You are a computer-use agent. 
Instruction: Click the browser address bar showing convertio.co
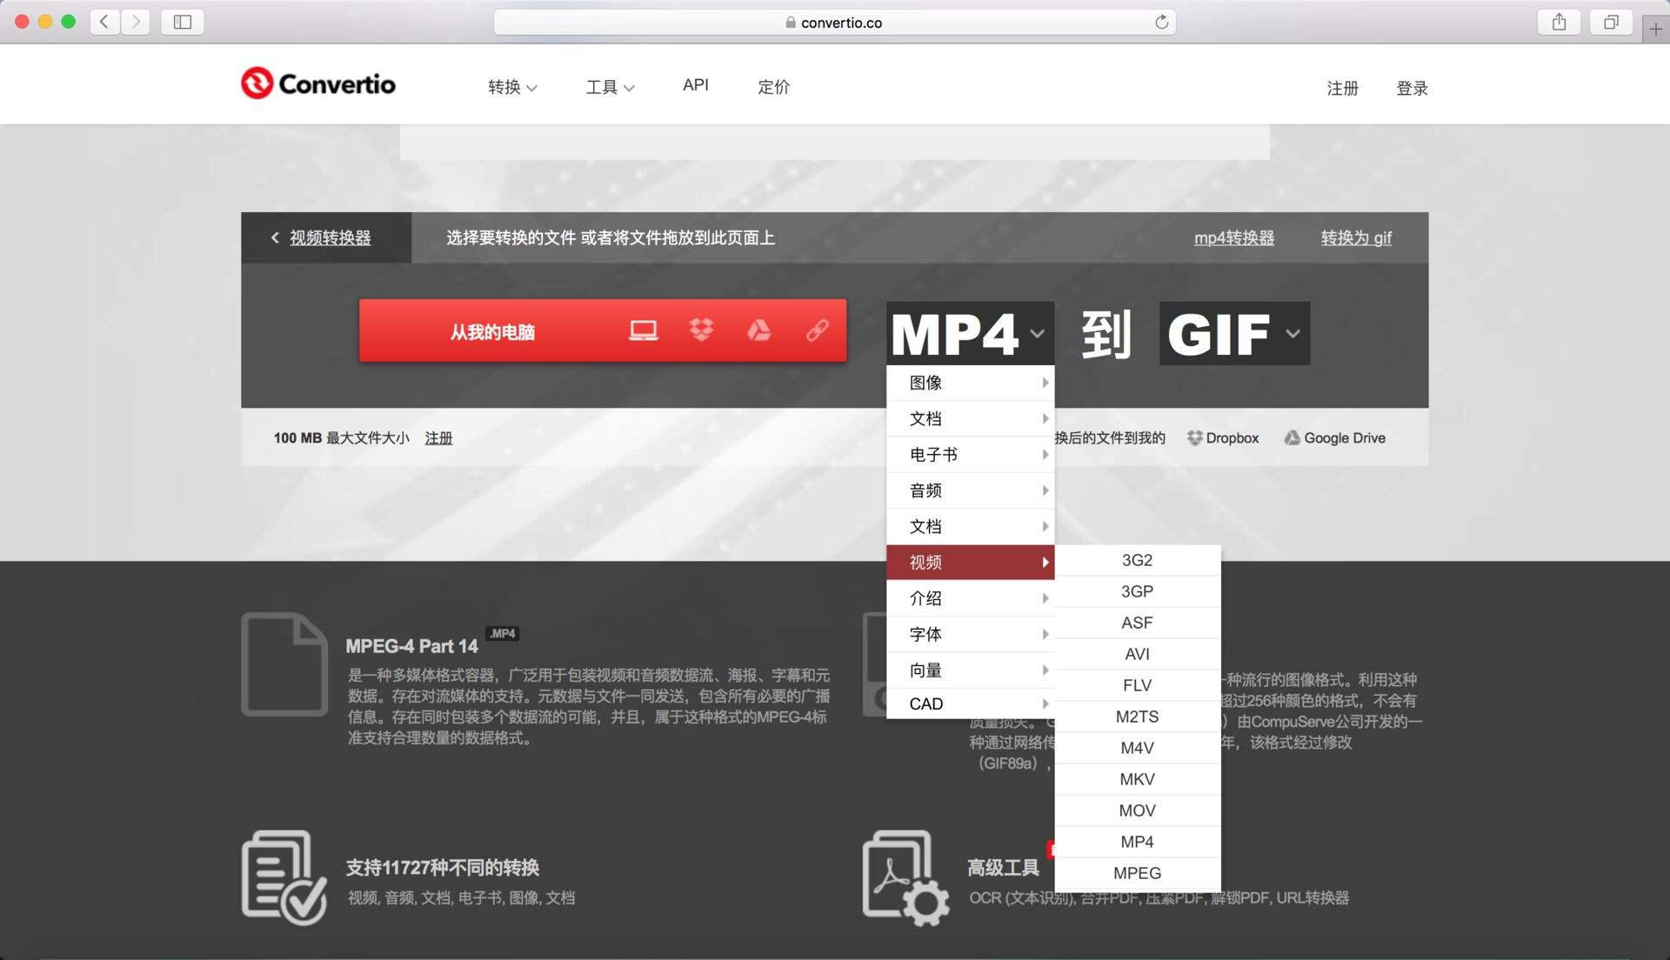835,22
